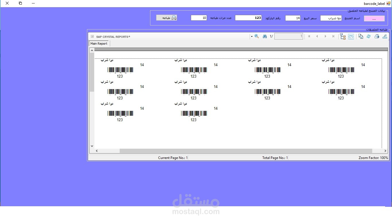Viewport: 392px width, 220px height.
Task: Click the barcode_label app icon in the title bar
Action: pyautogui.click(x=389, y=3)
